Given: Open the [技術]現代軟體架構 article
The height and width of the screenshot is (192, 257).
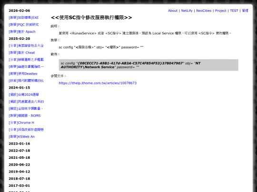Looking at the screenshot, I should tap(26, 81).
